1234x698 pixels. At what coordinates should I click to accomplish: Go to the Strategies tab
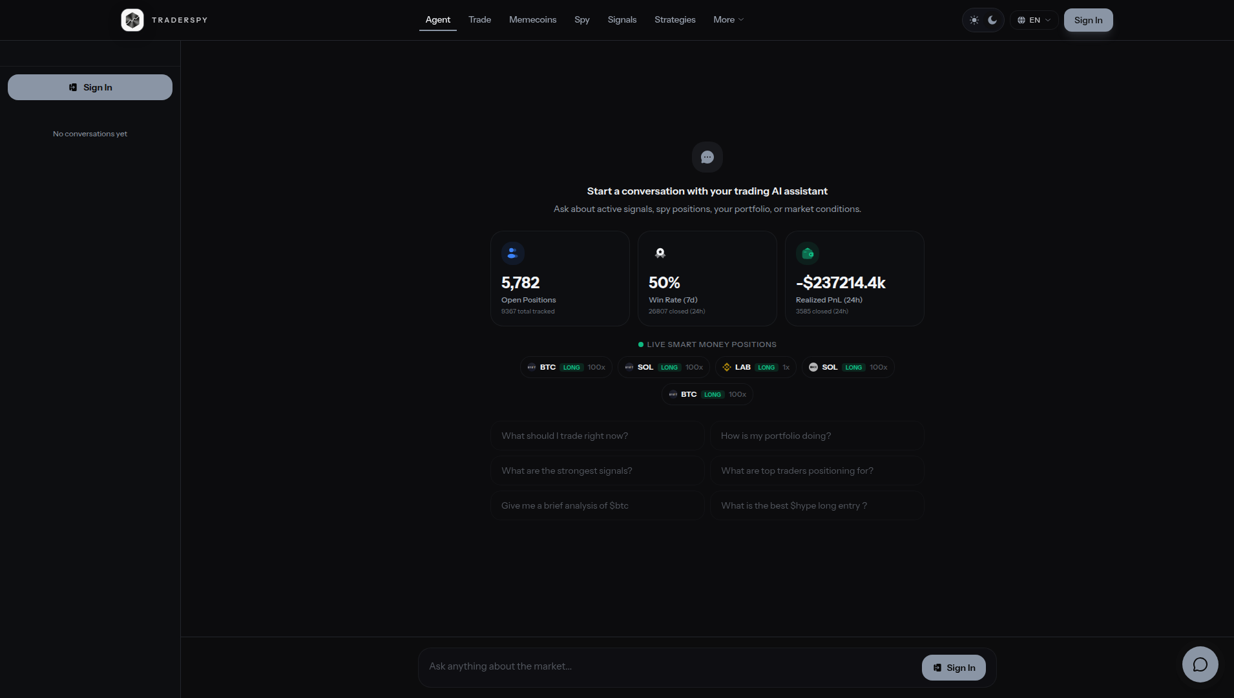pyautogui.click(x=675, y=20)
